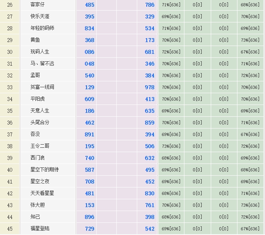This screenshot has height=235, width=265.
Task: Click the blue number 395 for 快乐天涯
Action: 90,17
